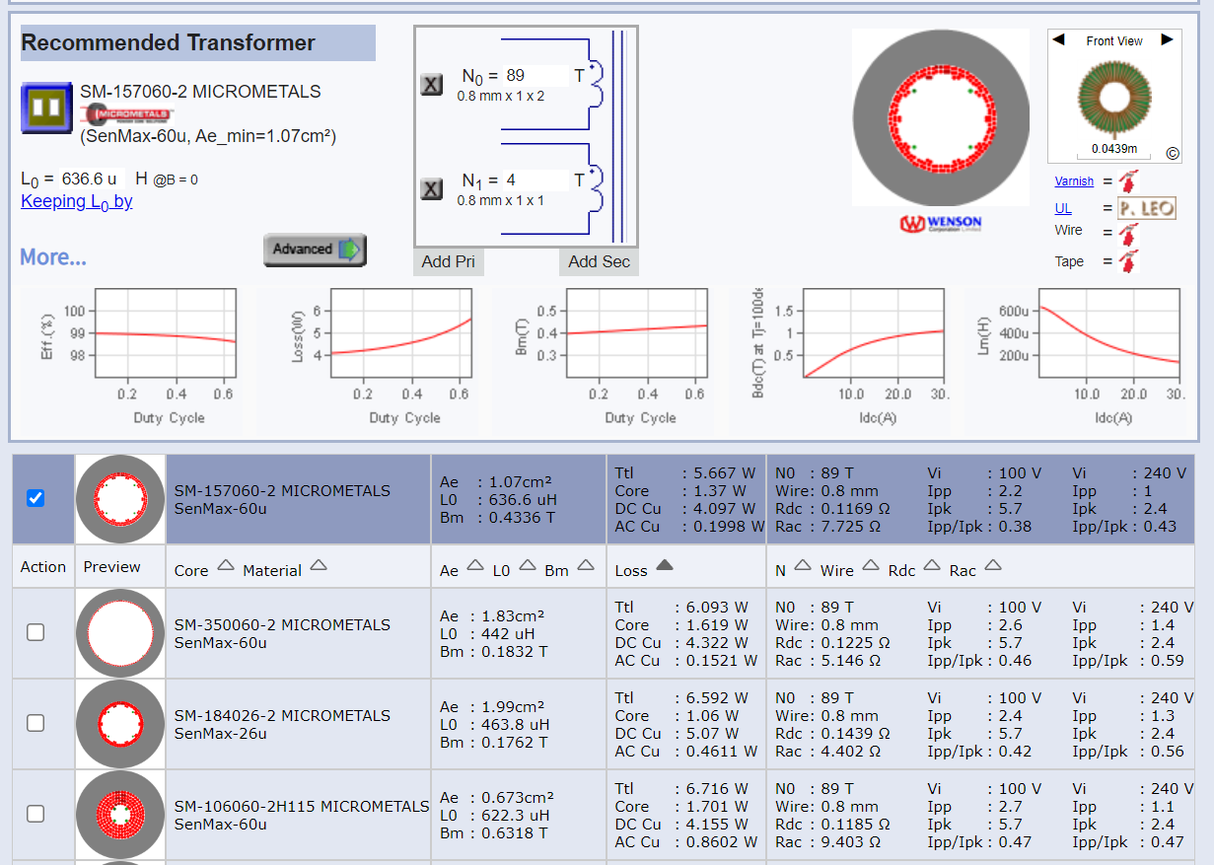Click the P. LEO UL badge
The height and width of the screenshot is (865, 1214).
1147,209
